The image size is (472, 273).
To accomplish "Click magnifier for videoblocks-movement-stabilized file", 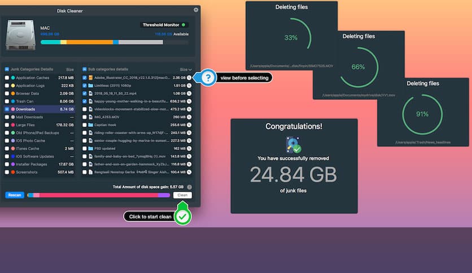I will pyautogui.click(x=189, y=109).
